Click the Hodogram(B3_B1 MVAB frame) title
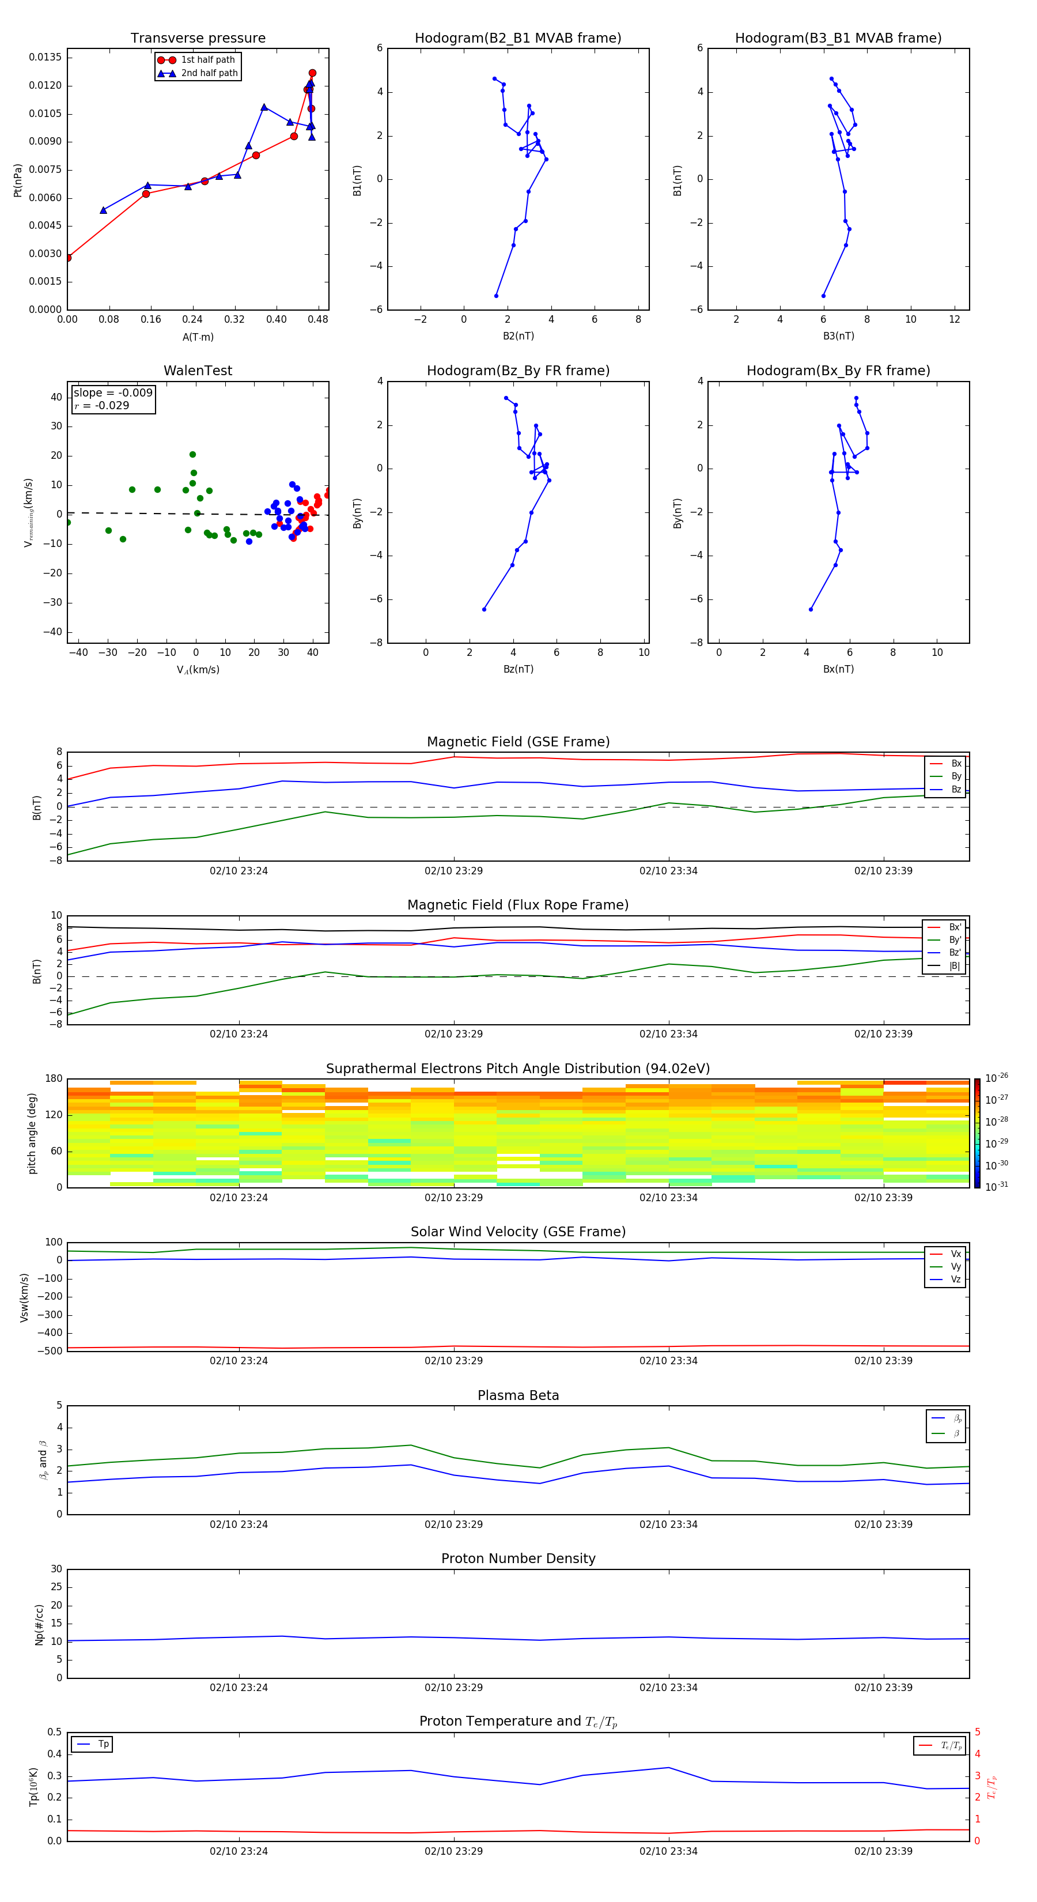 838,39
